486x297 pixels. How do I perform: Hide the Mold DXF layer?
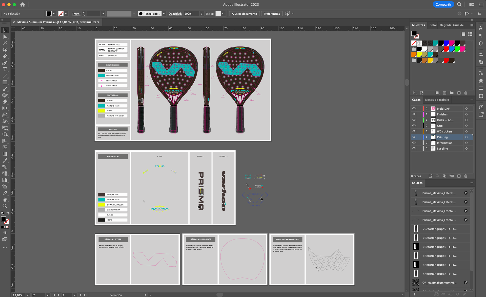click(414, 109)
